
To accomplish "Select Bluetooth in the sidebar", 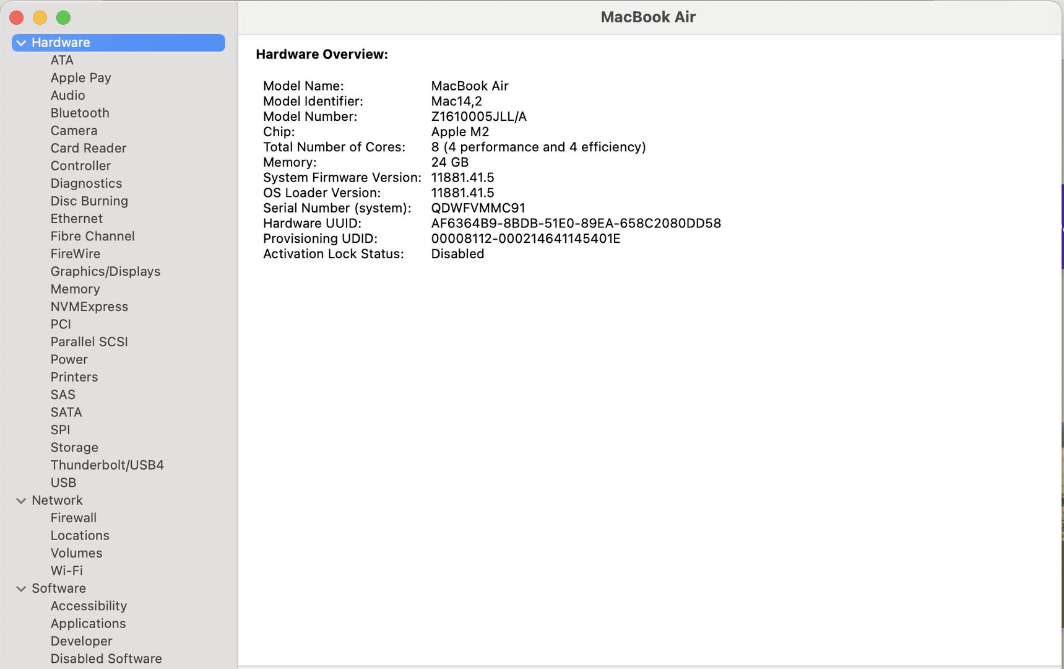I will coord(80,113).
